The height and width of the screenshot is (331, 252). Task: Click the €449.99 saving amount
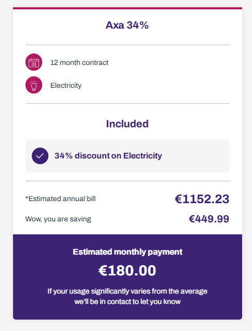click(x=209, y=219)
